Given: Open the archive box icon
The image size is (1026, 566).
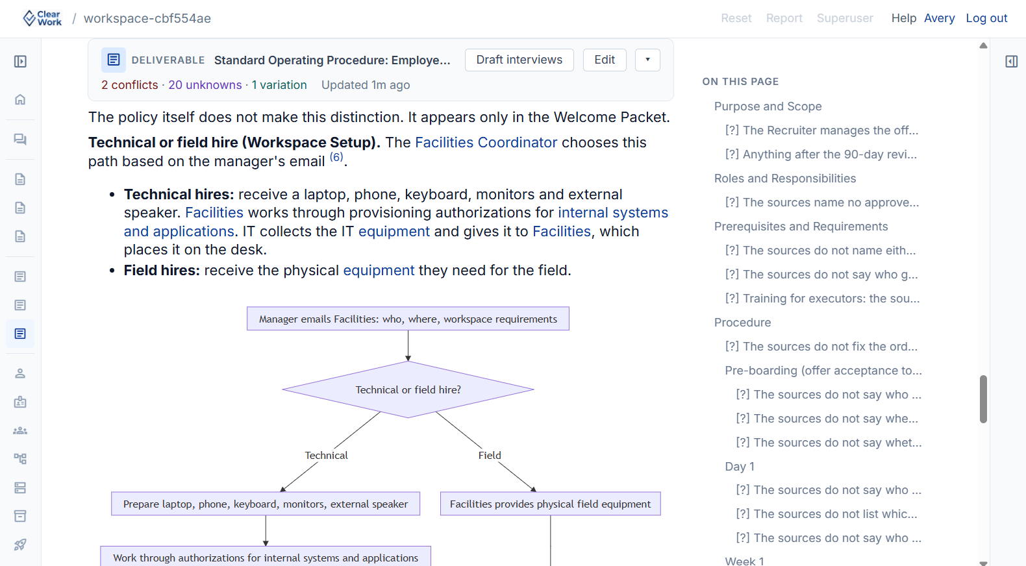Looking at the screenshot, I should point(20,516).
